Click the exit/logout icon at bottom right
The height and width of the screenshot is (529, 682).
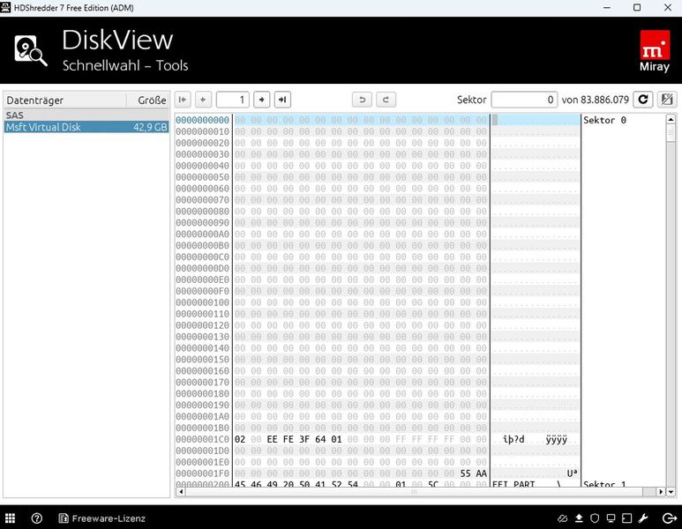[x=669, y=518]
